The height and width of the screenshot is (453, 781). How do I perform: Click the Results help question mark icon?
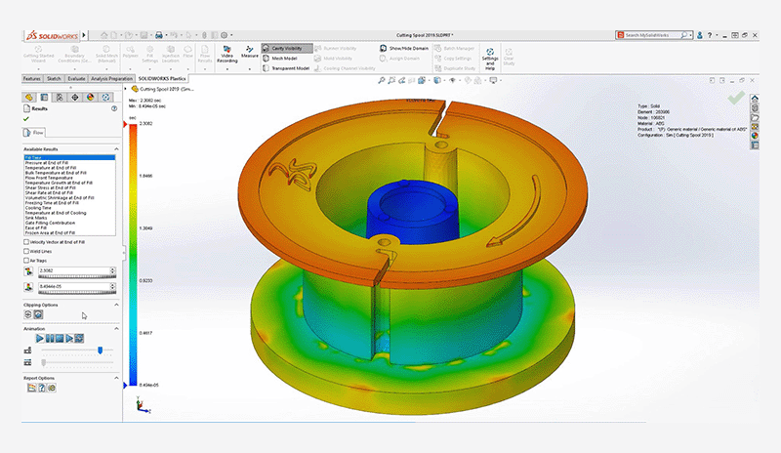tap(115, 108)
